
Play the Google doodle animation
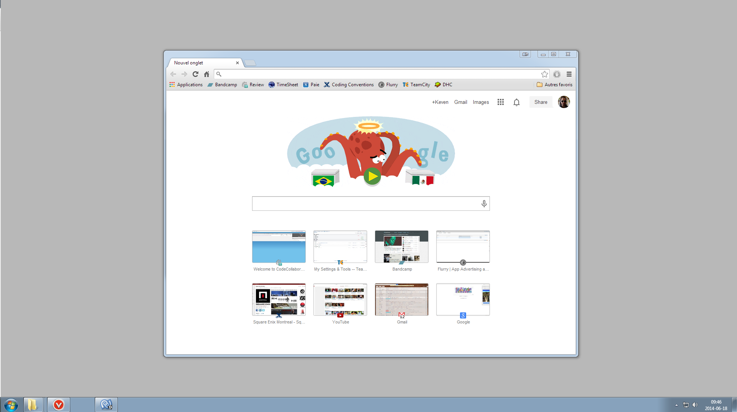pos(372,176)
